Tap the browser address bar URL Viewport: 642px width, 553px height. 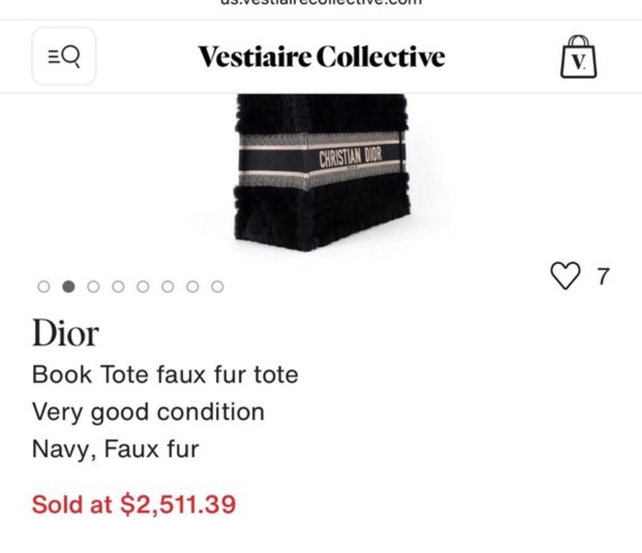pos(321,4)
